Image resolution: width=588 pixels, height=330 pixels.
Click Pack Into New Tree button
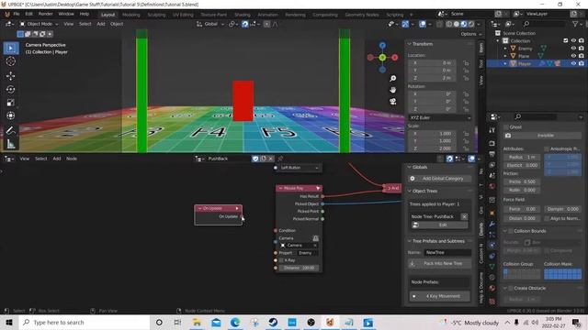click(x=440, y=263)
